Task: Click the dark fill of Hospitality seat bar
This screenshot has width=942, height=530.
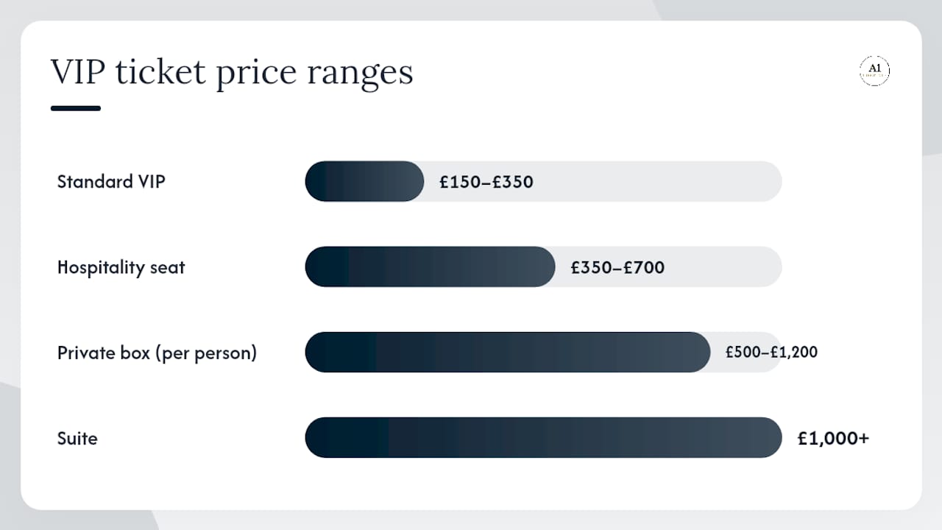Action: point(430,266)
